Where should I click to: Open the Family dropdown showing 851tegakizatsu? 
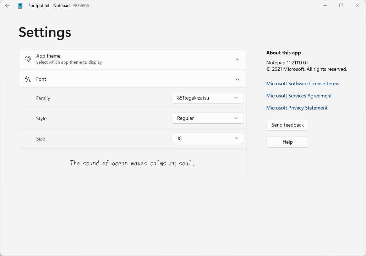pos(208,98)
